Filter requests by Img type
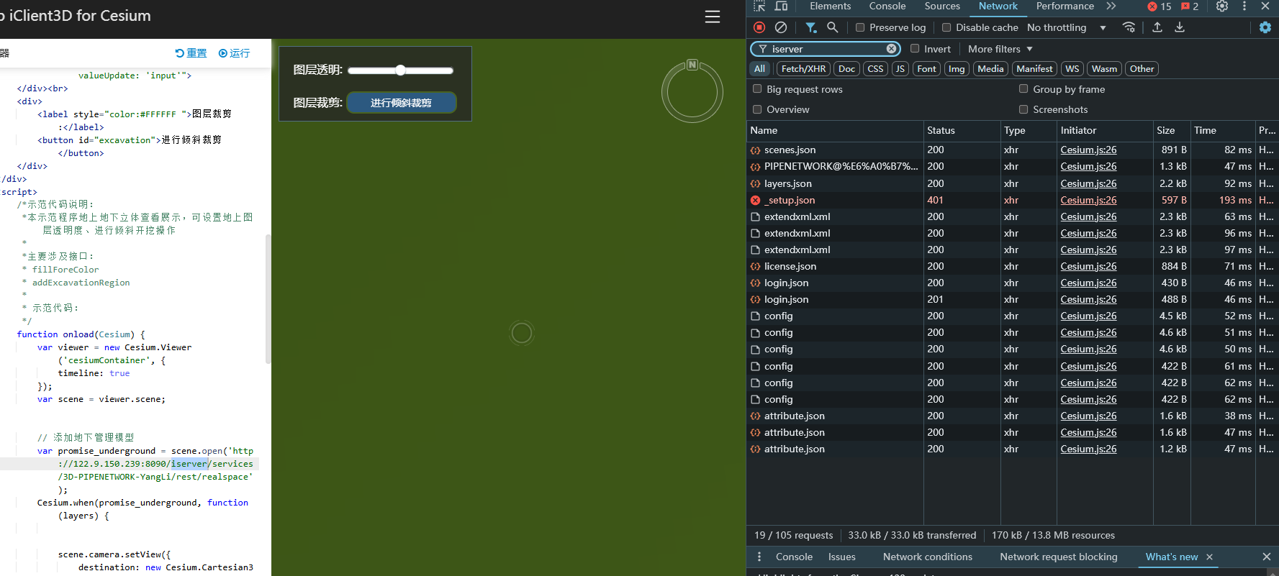 [957, 69]
